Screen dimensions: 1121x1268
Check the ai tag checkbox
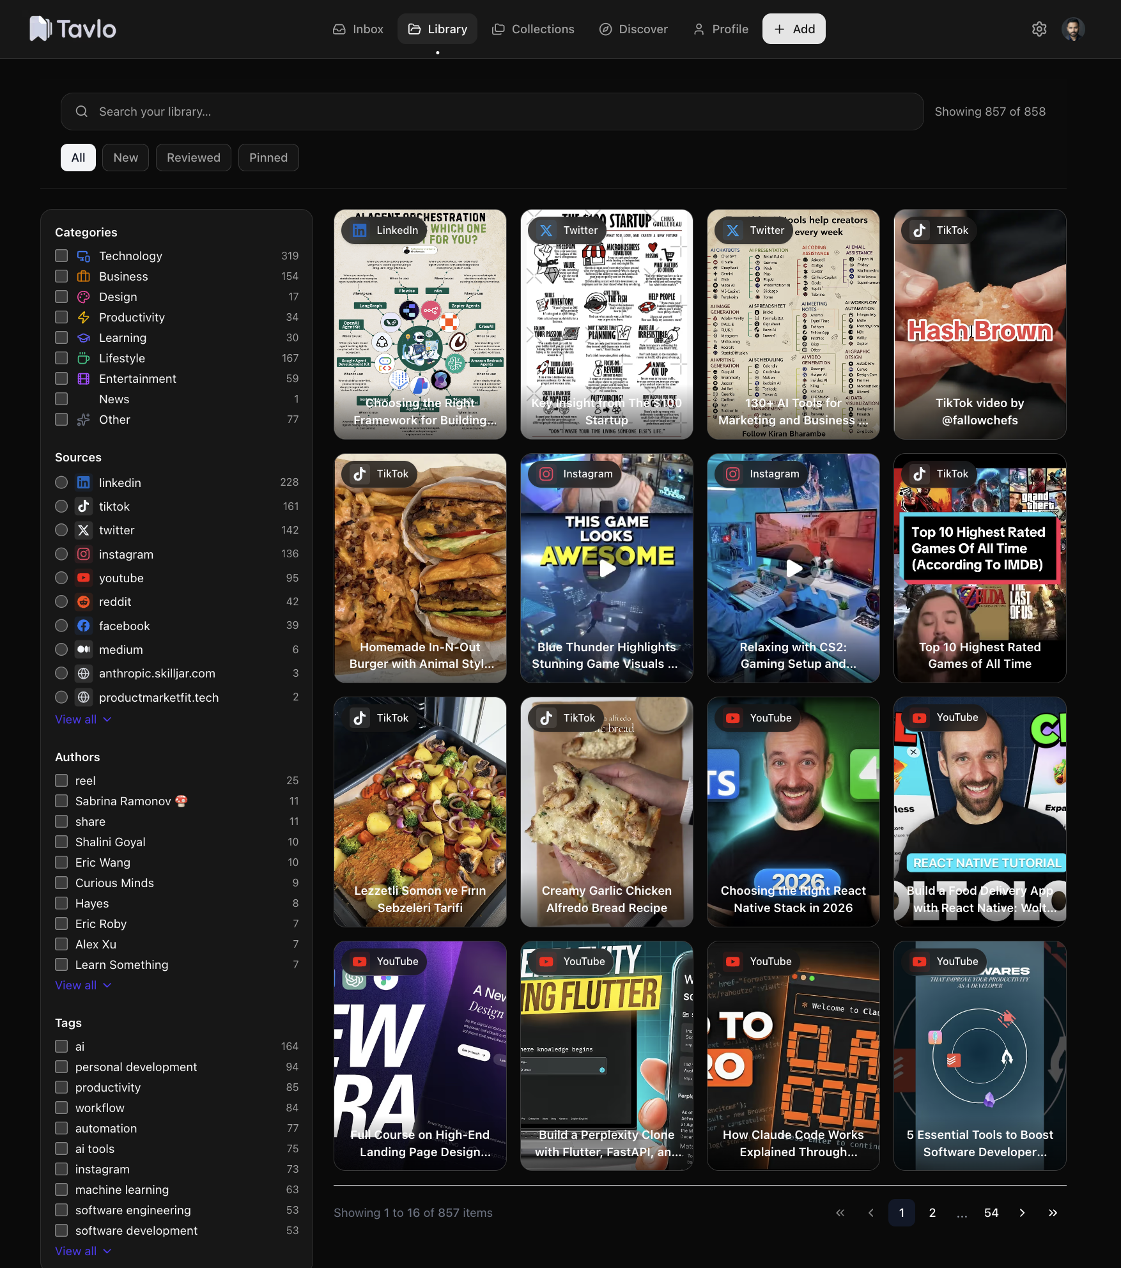pos(61,1046)
